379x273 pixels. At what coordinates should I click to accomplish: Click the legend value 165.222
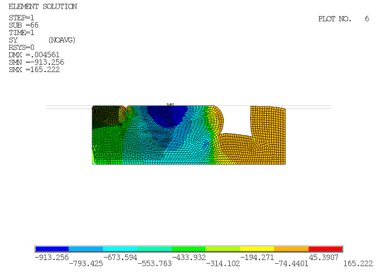pyautogui.click(x=358, y=264)
